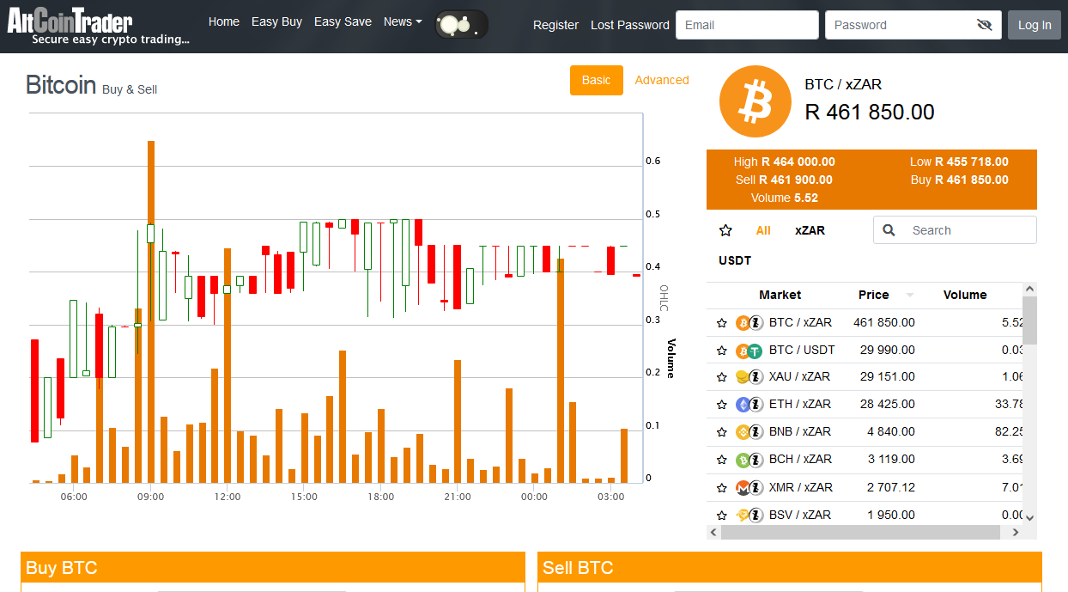Click the ETH / xZAR coin pair icon
Viewport: 1068px width, 592px height.
tap(749, 405)
